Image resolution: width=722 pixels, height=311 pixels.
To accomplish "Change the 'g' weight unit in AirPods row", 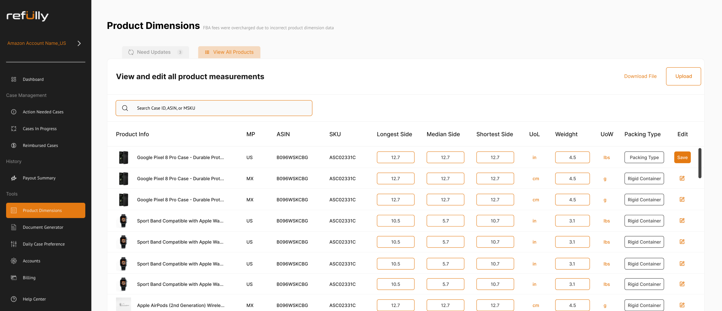I will (x=605, y=305).
